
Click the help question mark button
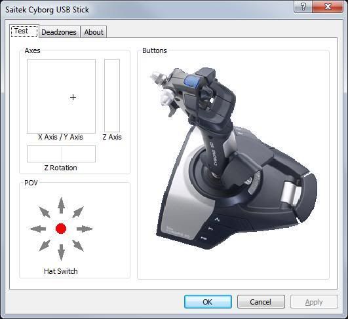[x=303, y=7]
